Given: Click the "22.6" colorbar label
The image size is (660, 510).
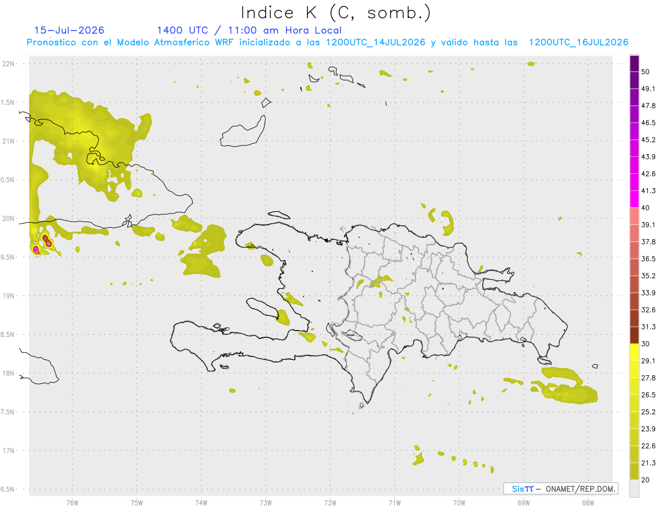Looking at the screenshot, I should tap(648, 446).
